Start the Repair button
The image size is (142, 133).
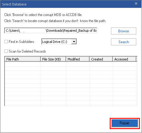point(125,123)
